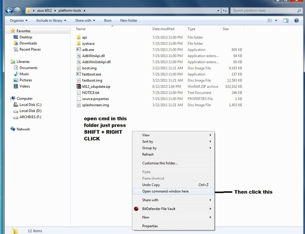Open the Help question mark icon

pos(296,21)
